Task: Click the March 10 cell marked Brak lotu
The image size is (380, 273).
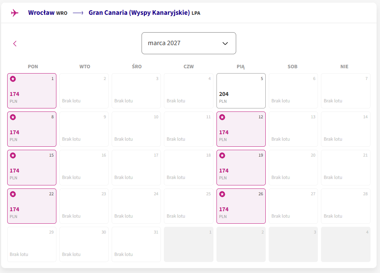Action: (x=136, y=129)
